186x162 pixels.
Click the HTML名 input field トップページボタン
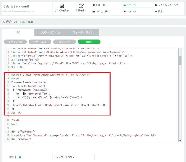tap(73, 157)
